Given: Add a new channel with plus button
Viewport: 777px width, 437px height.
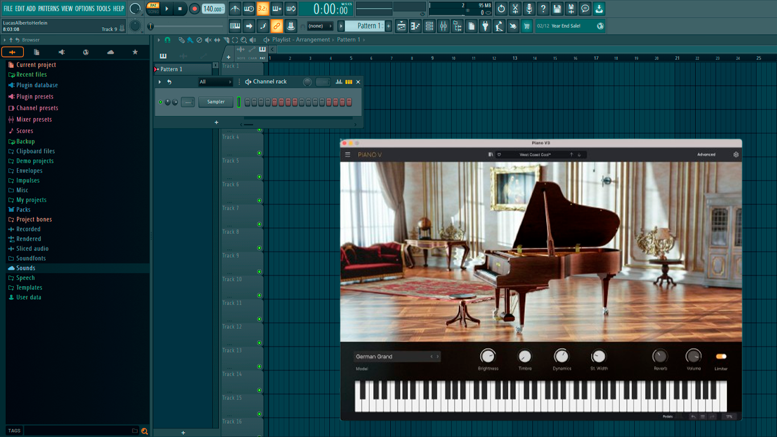Looking at the screenshot, I should [x=216, y=122].
